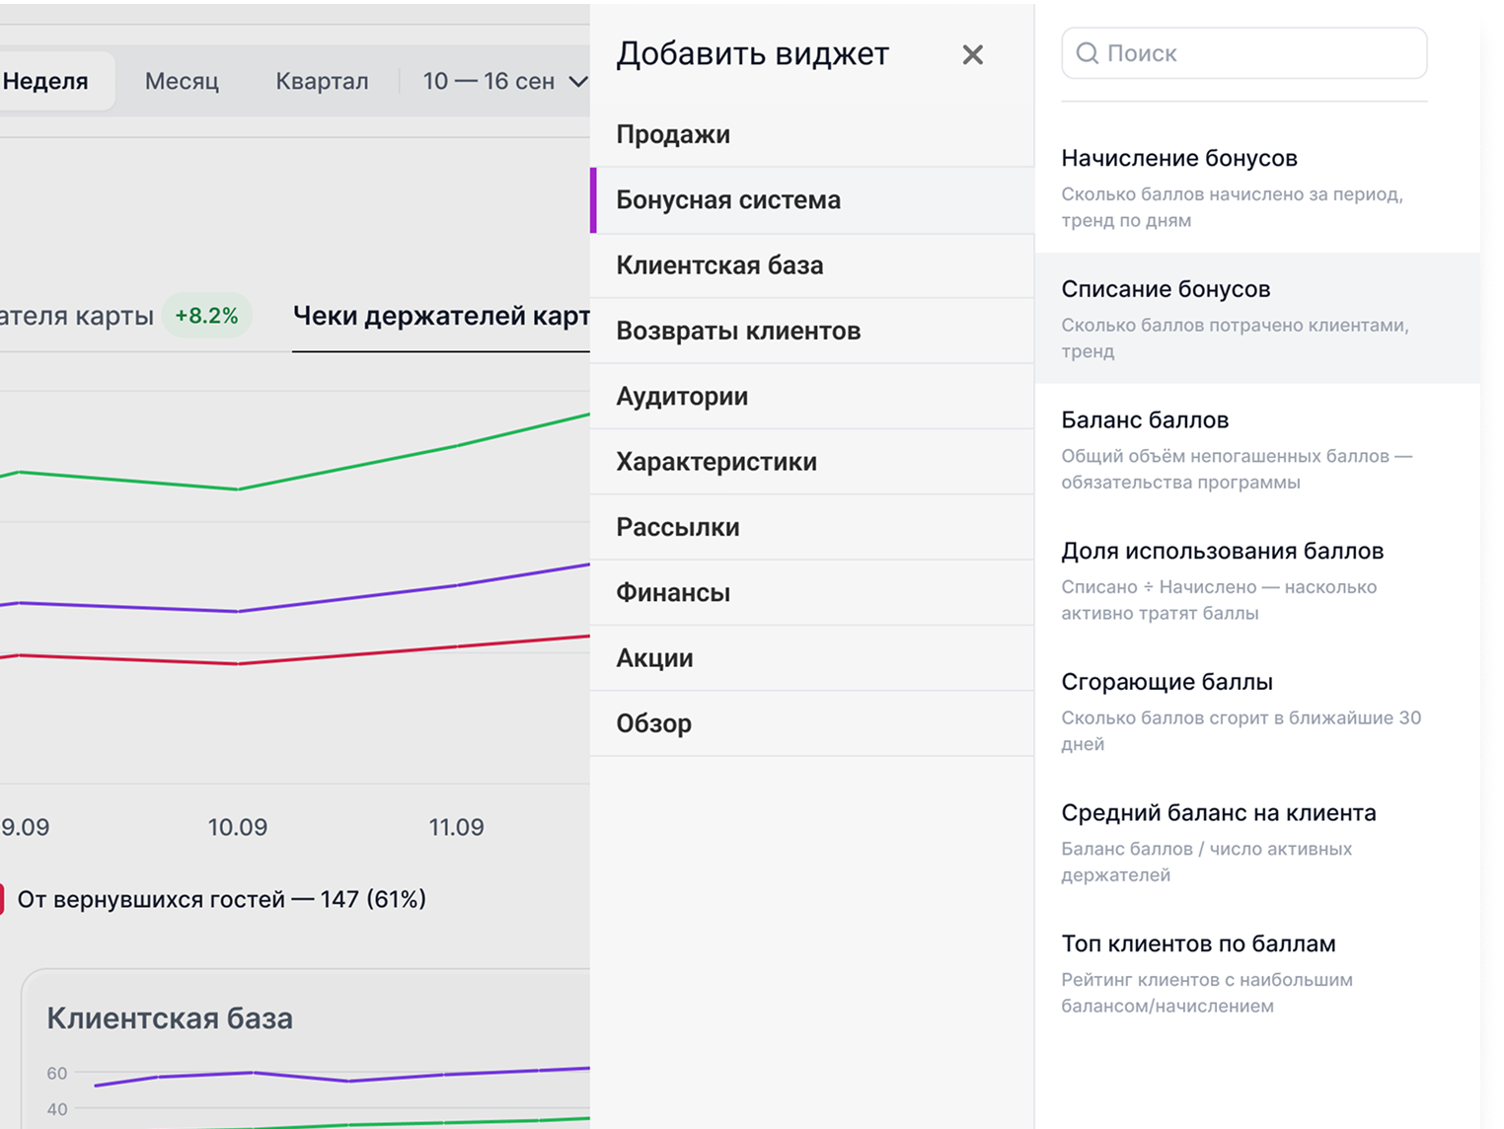The width and height of the screenshot is (1504, 1129).
Task: Add the Начисление бонусов widget
Action: pyautogui.click(x=1257, y=188)
